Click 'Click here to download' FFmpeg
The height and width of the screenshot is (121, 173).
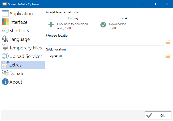tap(72, 24)
